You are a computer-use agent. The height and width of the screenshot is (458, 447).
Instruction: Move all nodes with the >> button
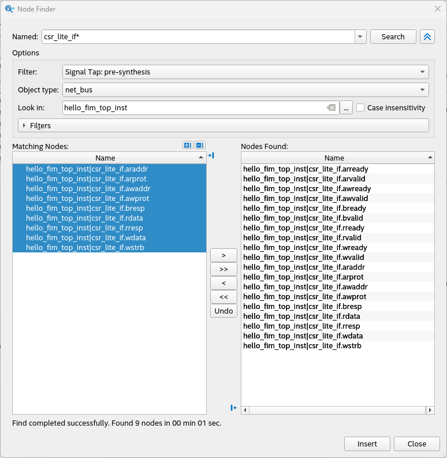coord(223,269)
